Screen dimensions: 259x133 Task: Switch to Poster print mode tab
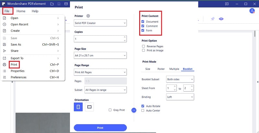[x=161, y=69]
